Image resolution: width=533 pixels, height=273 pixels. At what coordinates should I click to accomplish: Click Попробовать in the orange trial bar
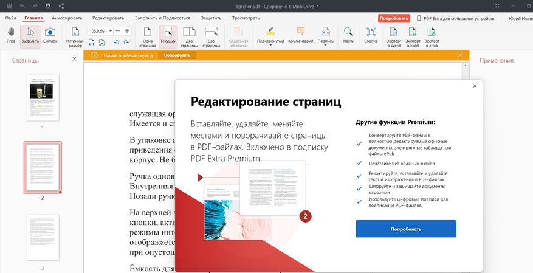click(177, 55)
